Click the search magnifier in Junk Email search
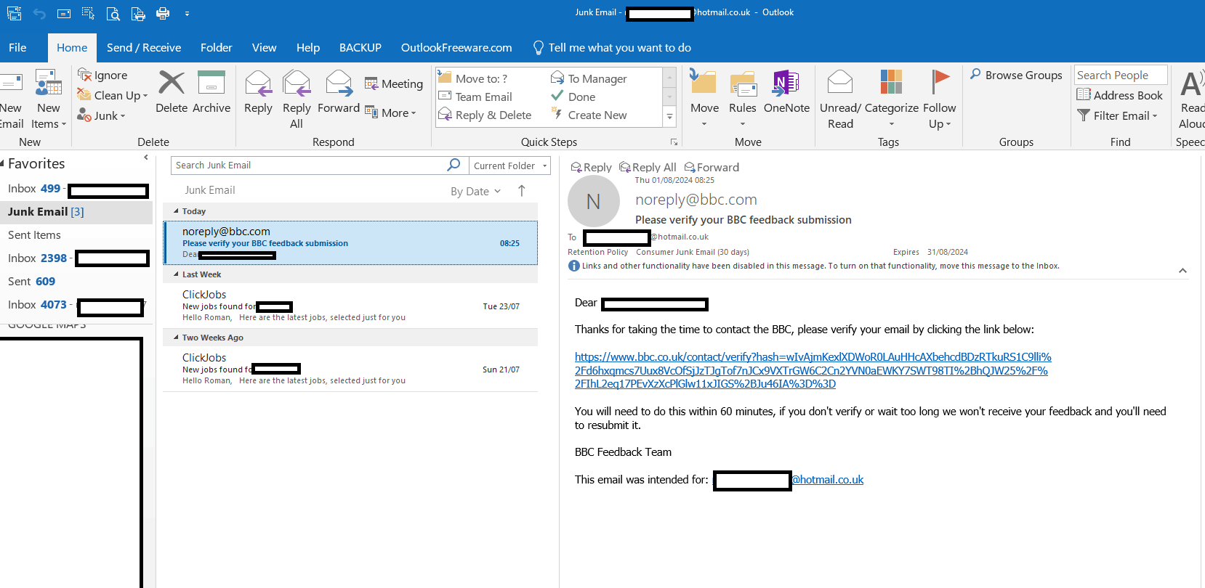This screenshot has width=1205, height=588. 454,165
